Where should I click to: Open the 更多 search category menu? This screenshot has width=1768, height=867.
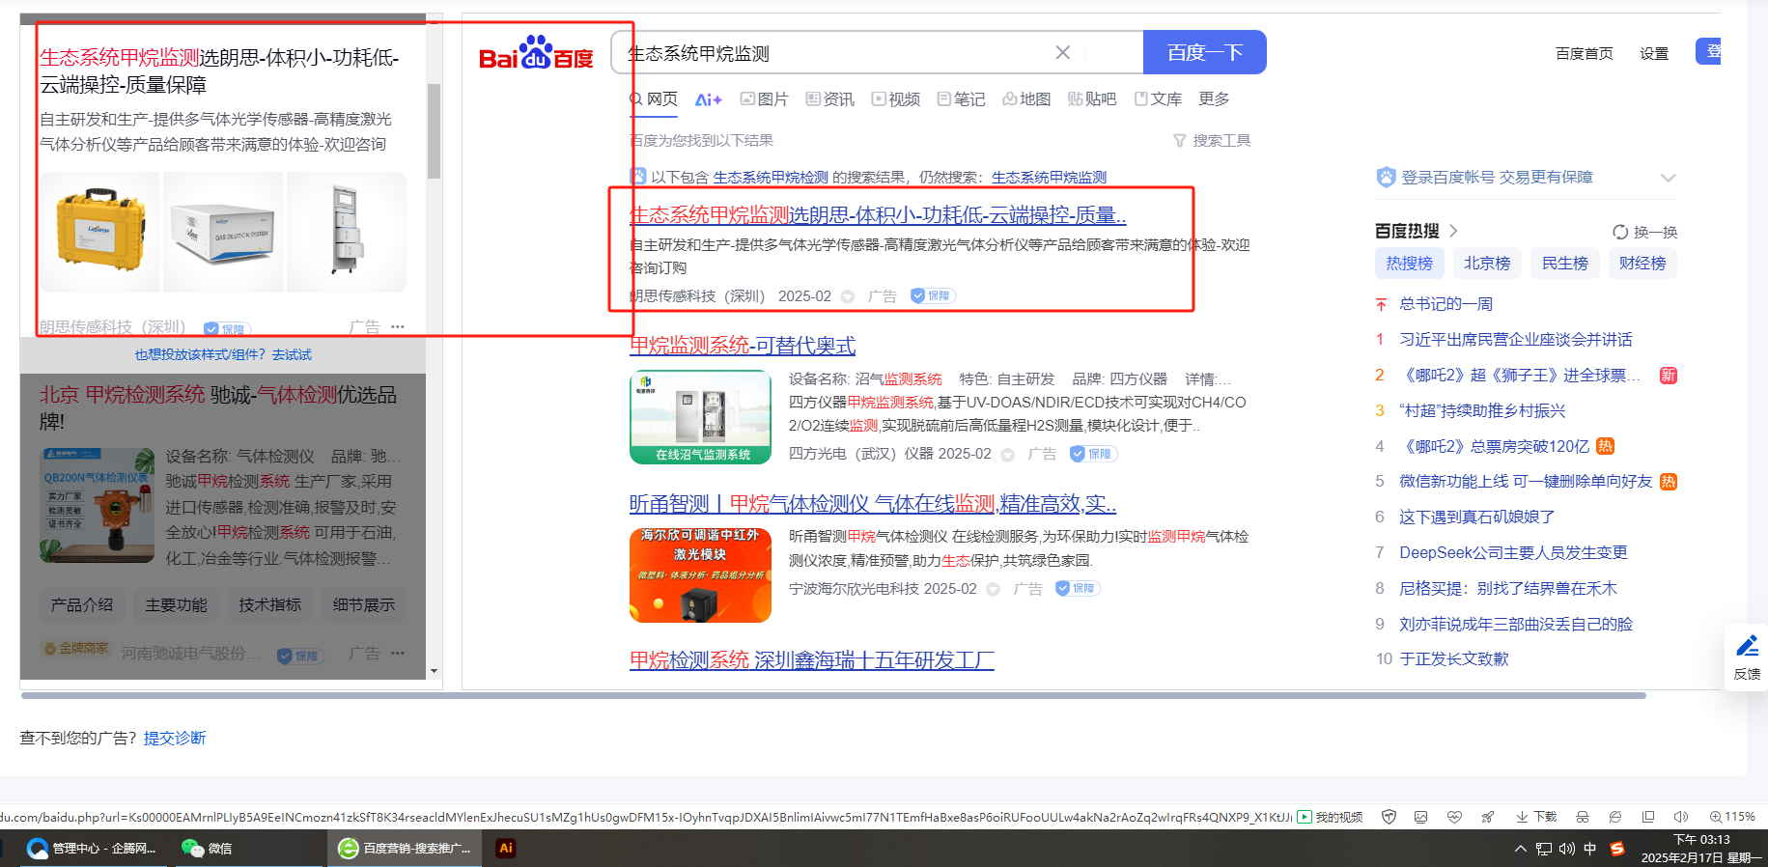click(1214, 98)
